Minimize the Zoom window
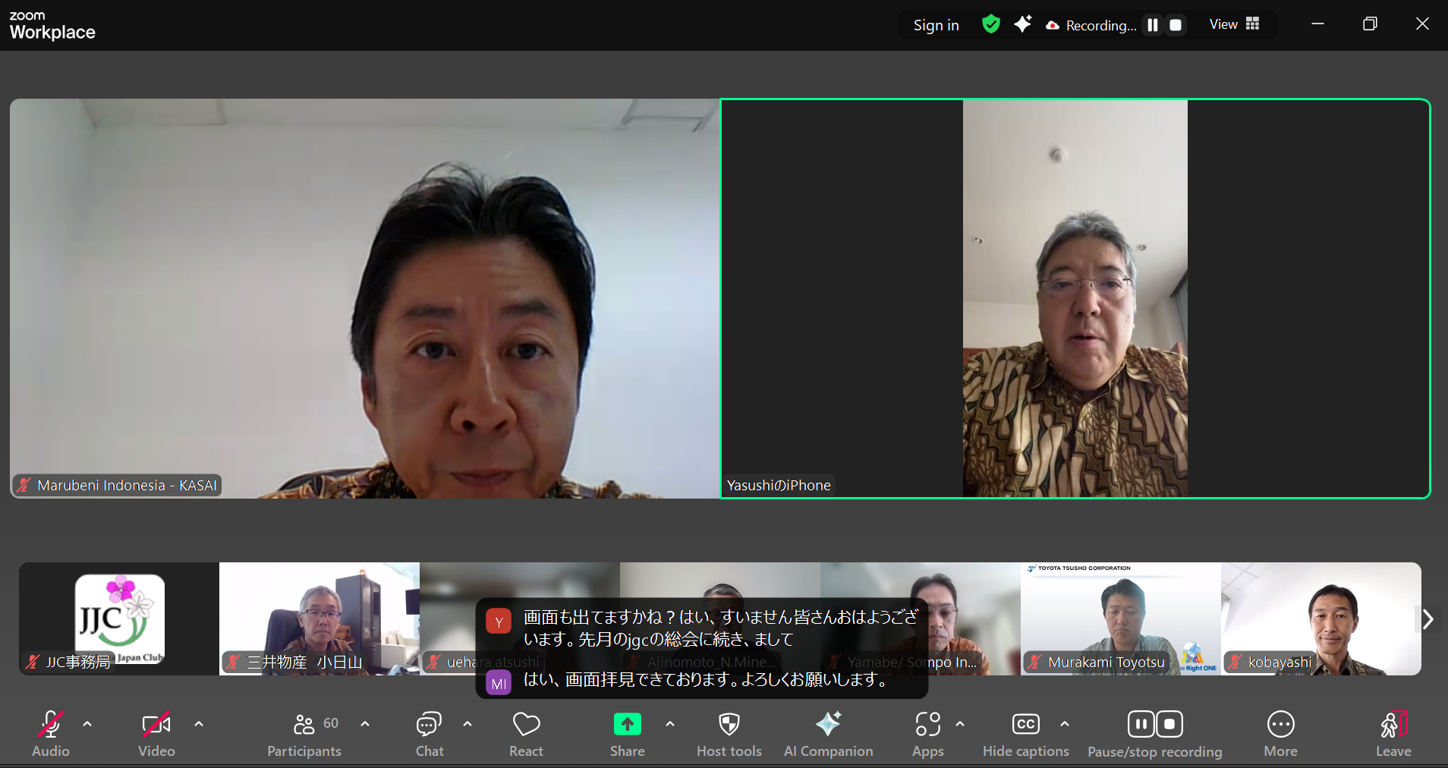Viewport: 1448px width, 768px height. pyautogui.click(x=1318, y=24)
